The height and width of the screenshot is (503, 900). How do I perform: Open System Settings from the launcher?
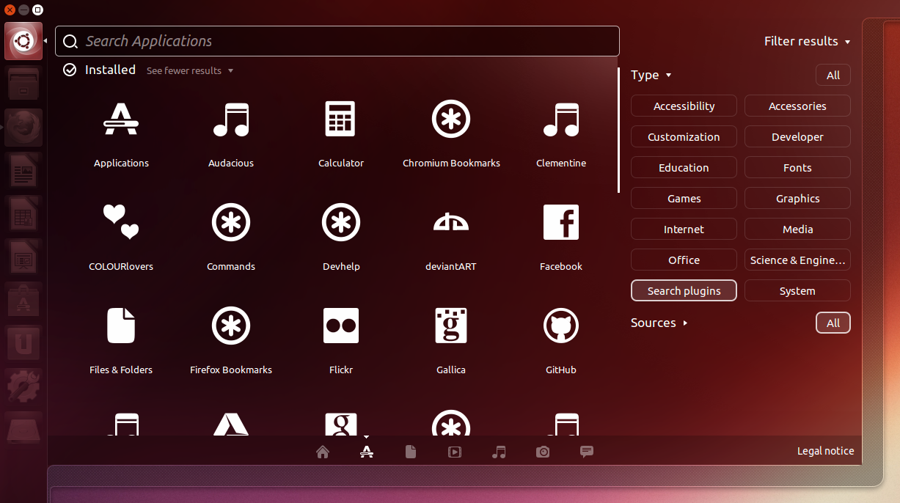(x=23, y=386)
